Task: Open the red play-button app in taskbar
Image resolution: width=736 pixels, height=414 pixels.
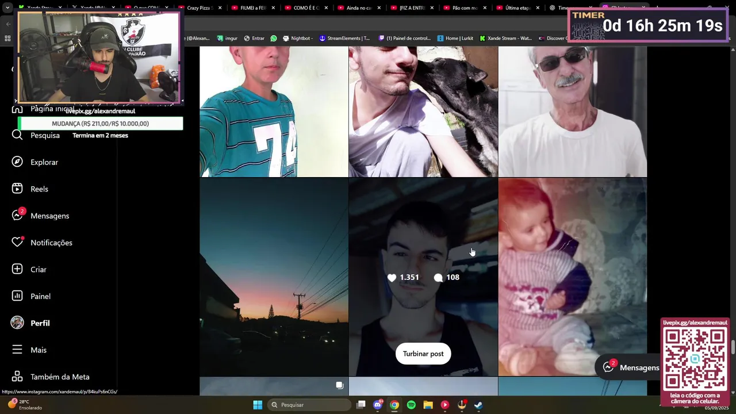Action: [x=444, y=405]
